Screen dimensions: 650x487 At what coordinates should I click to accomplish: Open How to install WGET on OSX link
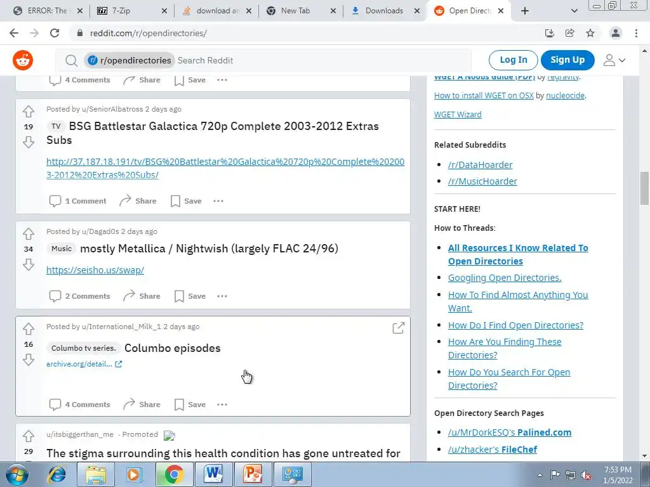pyautogui.click(x=484, y=95)
